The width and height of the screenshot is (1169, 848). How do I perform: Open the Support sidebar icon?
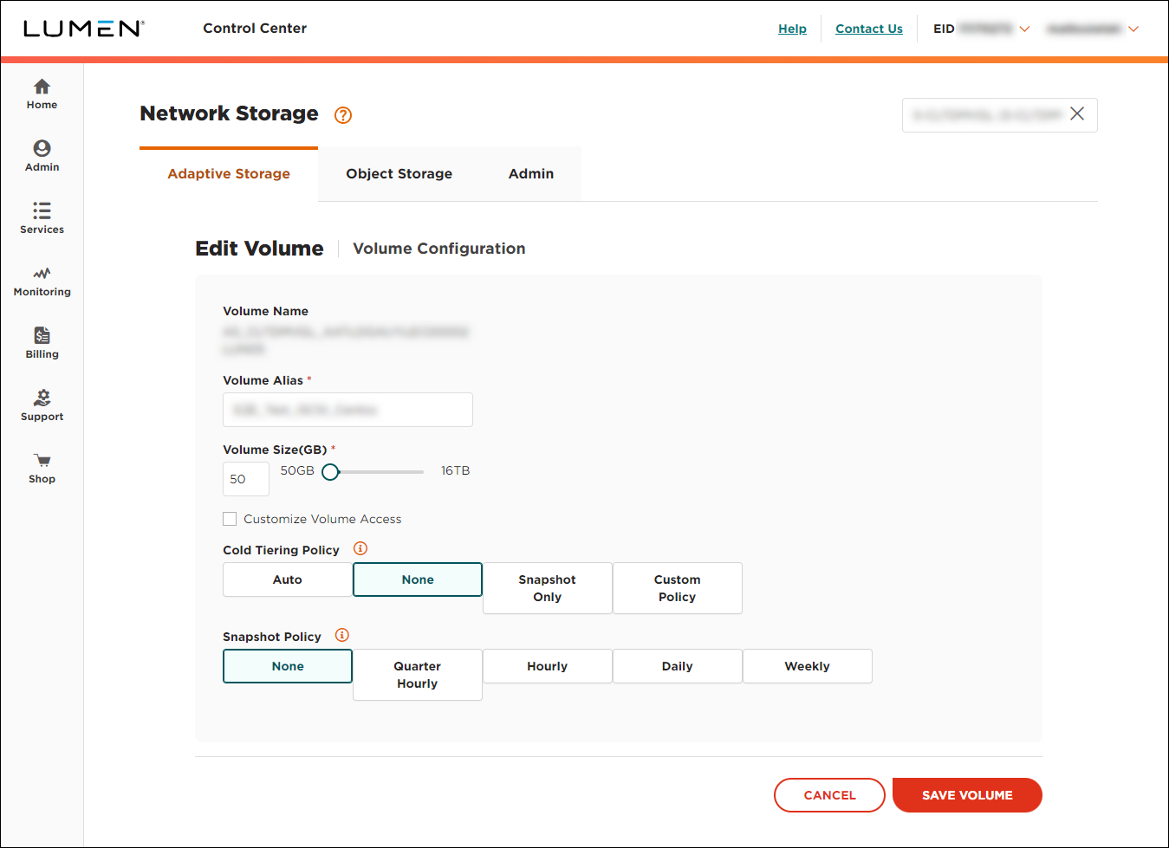click(42, 398)
